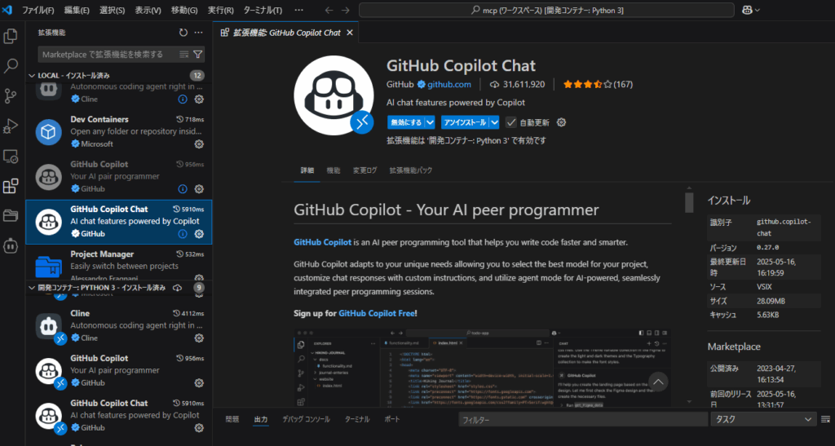
Task: Open Copilot icon in title bar
Action: [x=747, y=10]
